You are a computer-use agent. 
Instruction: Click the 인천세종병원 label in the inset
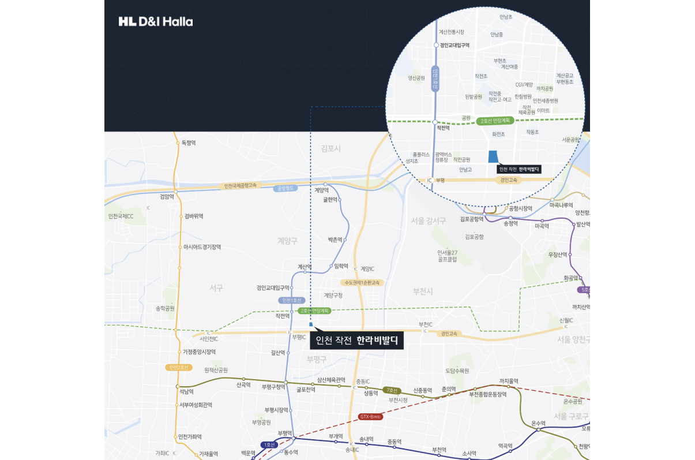(x=546, y=100)
